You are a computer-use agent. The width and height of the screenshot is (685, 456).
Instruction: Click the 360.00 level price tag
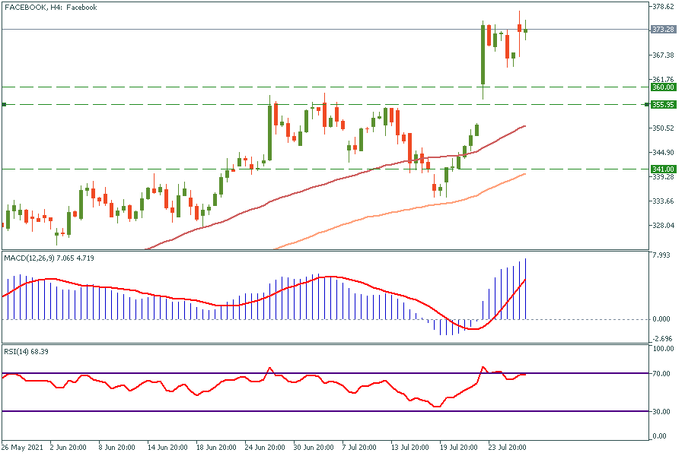tap(663, 87)
